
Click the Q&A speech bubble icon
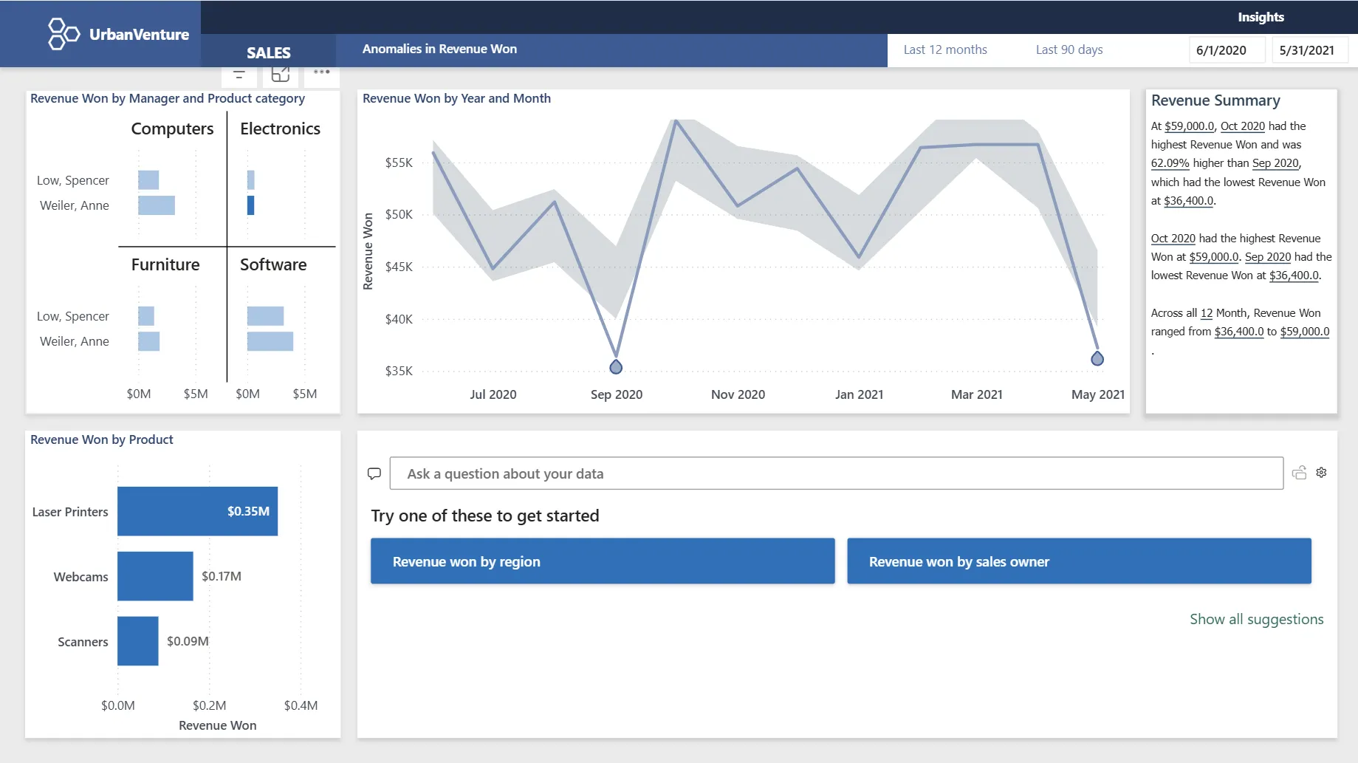[x=374, y=473]
